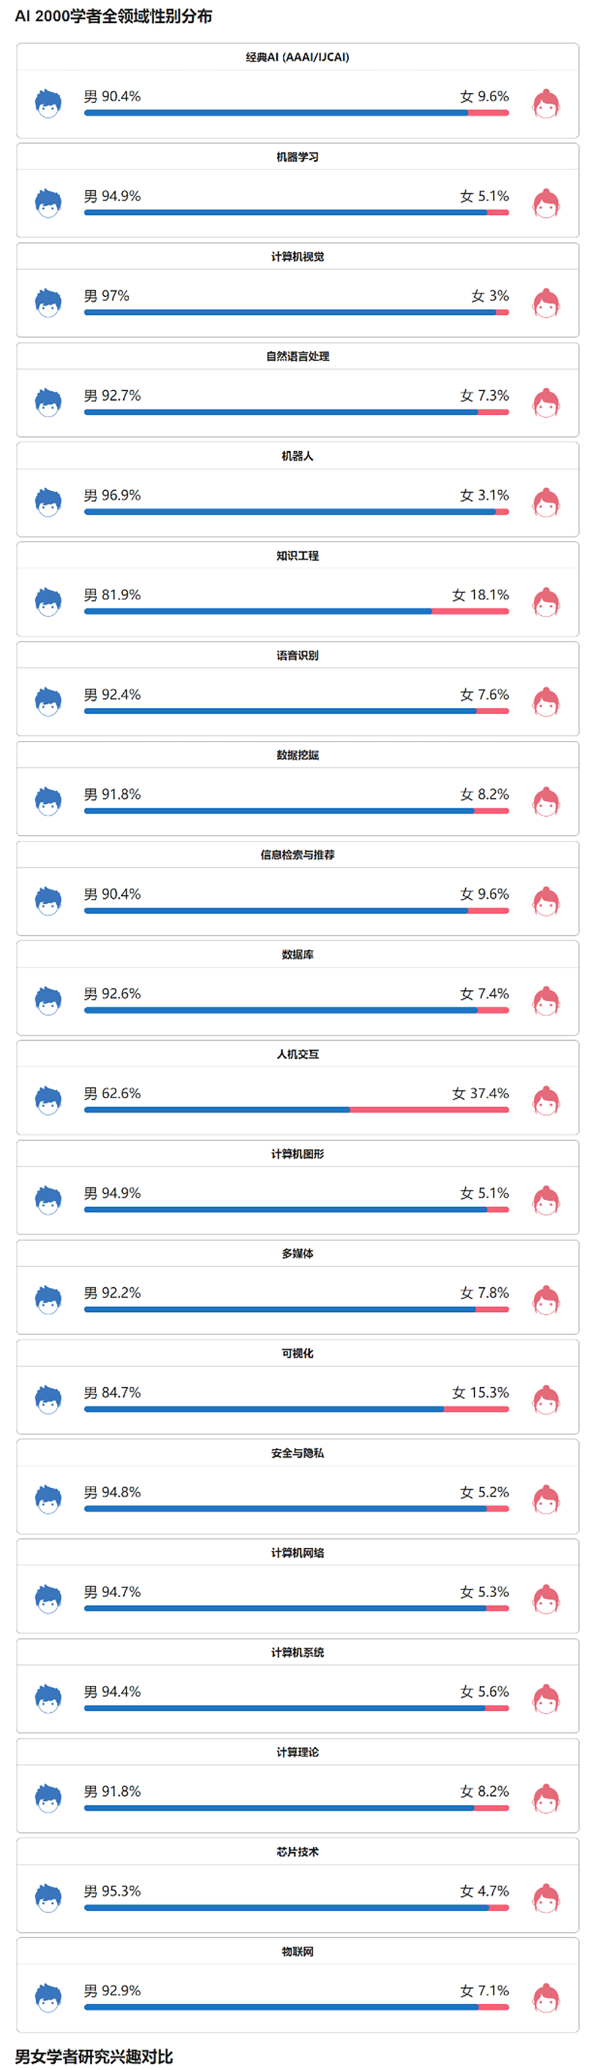Click the 信息检索与推荐 card title
Viewport: 598px width, 2070px height.
point(298,854)
